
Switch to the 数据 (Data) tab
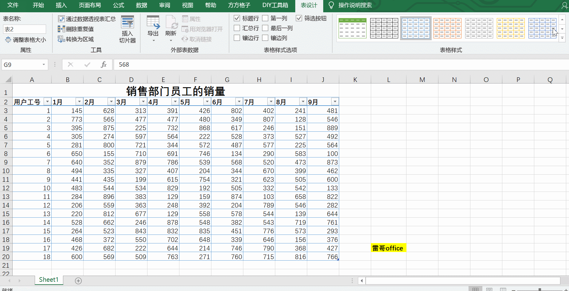point(142,5)
